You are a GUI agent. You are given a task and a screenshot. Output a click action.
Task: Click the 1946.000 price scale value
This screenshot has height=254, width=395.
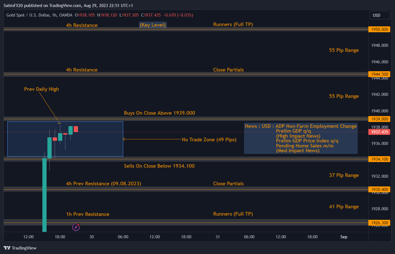pos(380,62)
